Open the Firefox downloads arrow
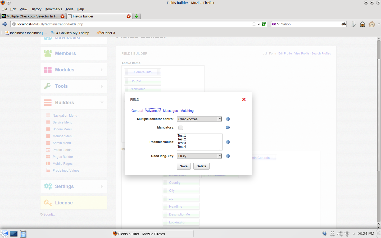 (353, 24)
